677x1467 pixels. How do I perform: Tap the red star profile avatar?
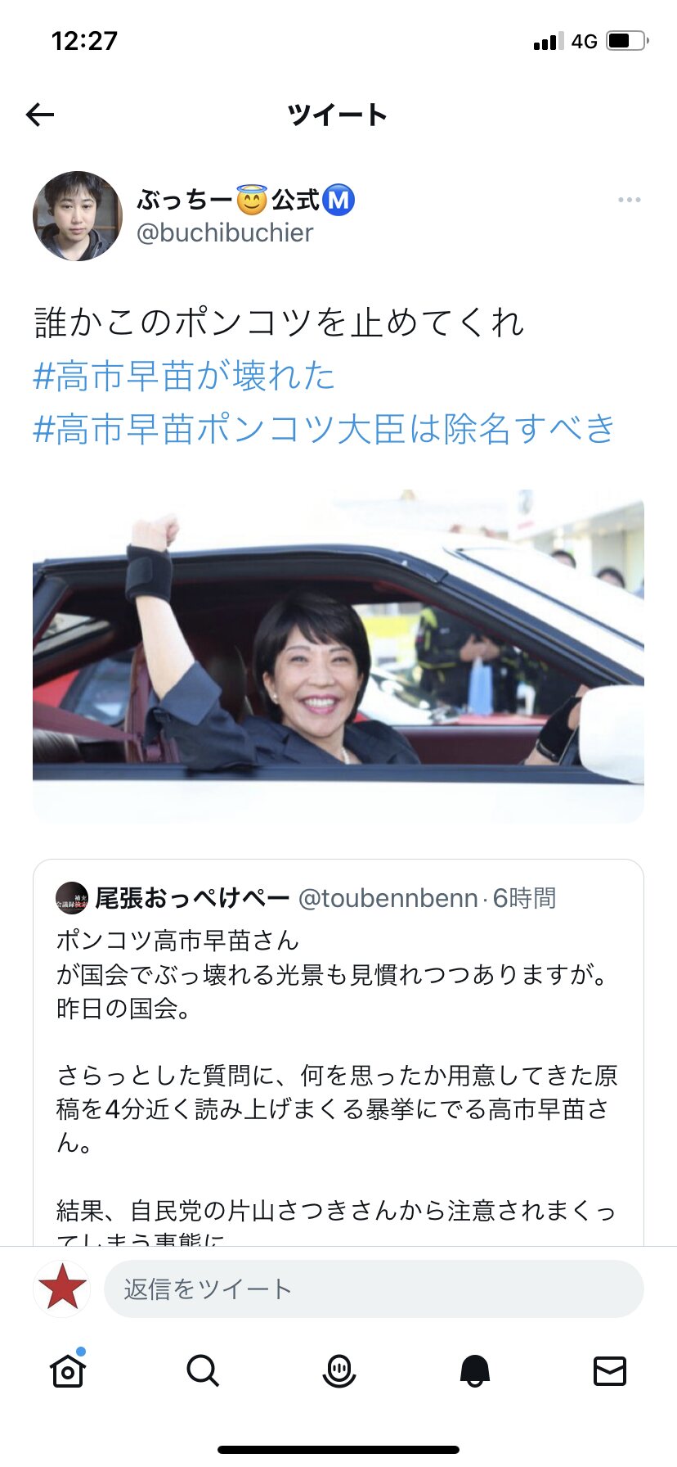(x=62, y=1289)
